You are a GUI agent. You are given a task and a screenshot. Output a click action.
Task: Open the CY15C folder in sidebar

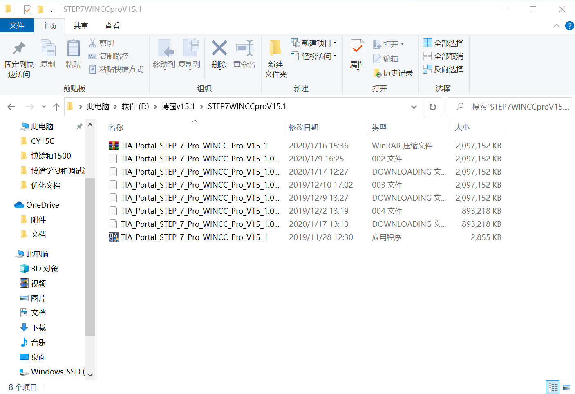click(x=43, y=141)
